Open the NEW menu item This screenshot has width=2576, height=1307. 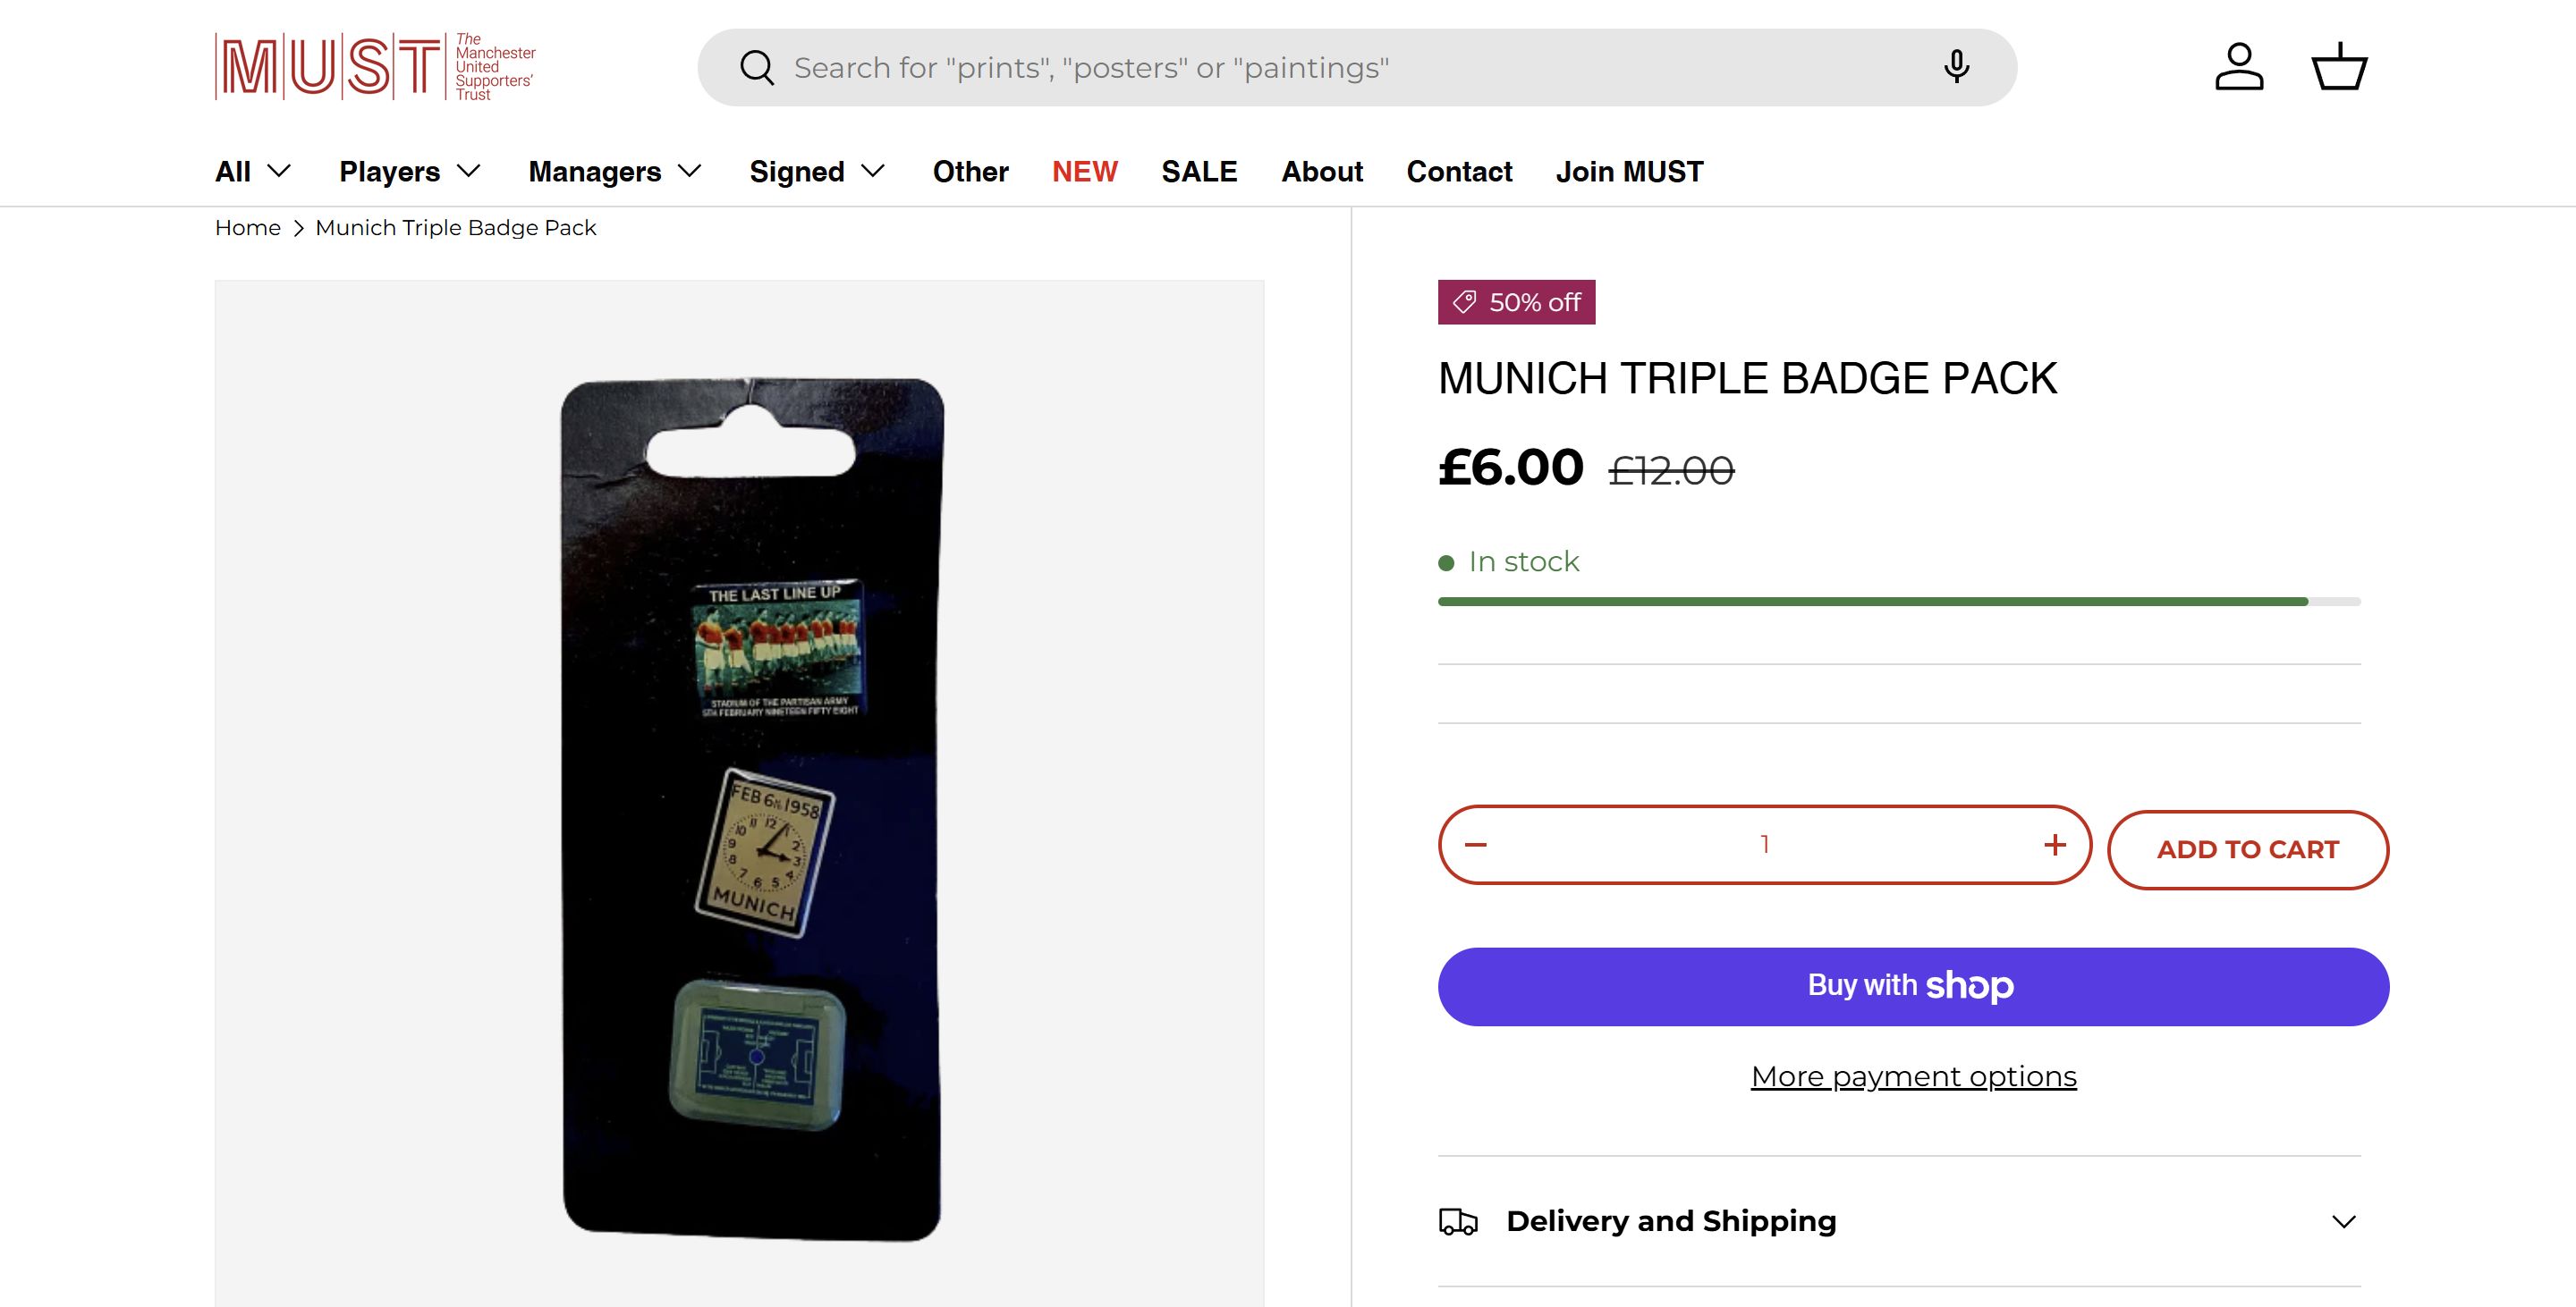1084,172
